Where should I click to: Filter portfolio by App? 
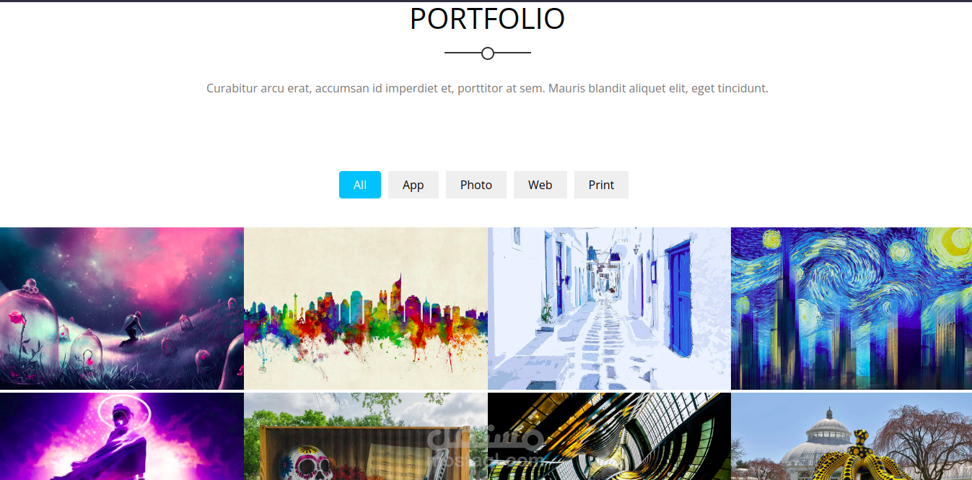413,185
